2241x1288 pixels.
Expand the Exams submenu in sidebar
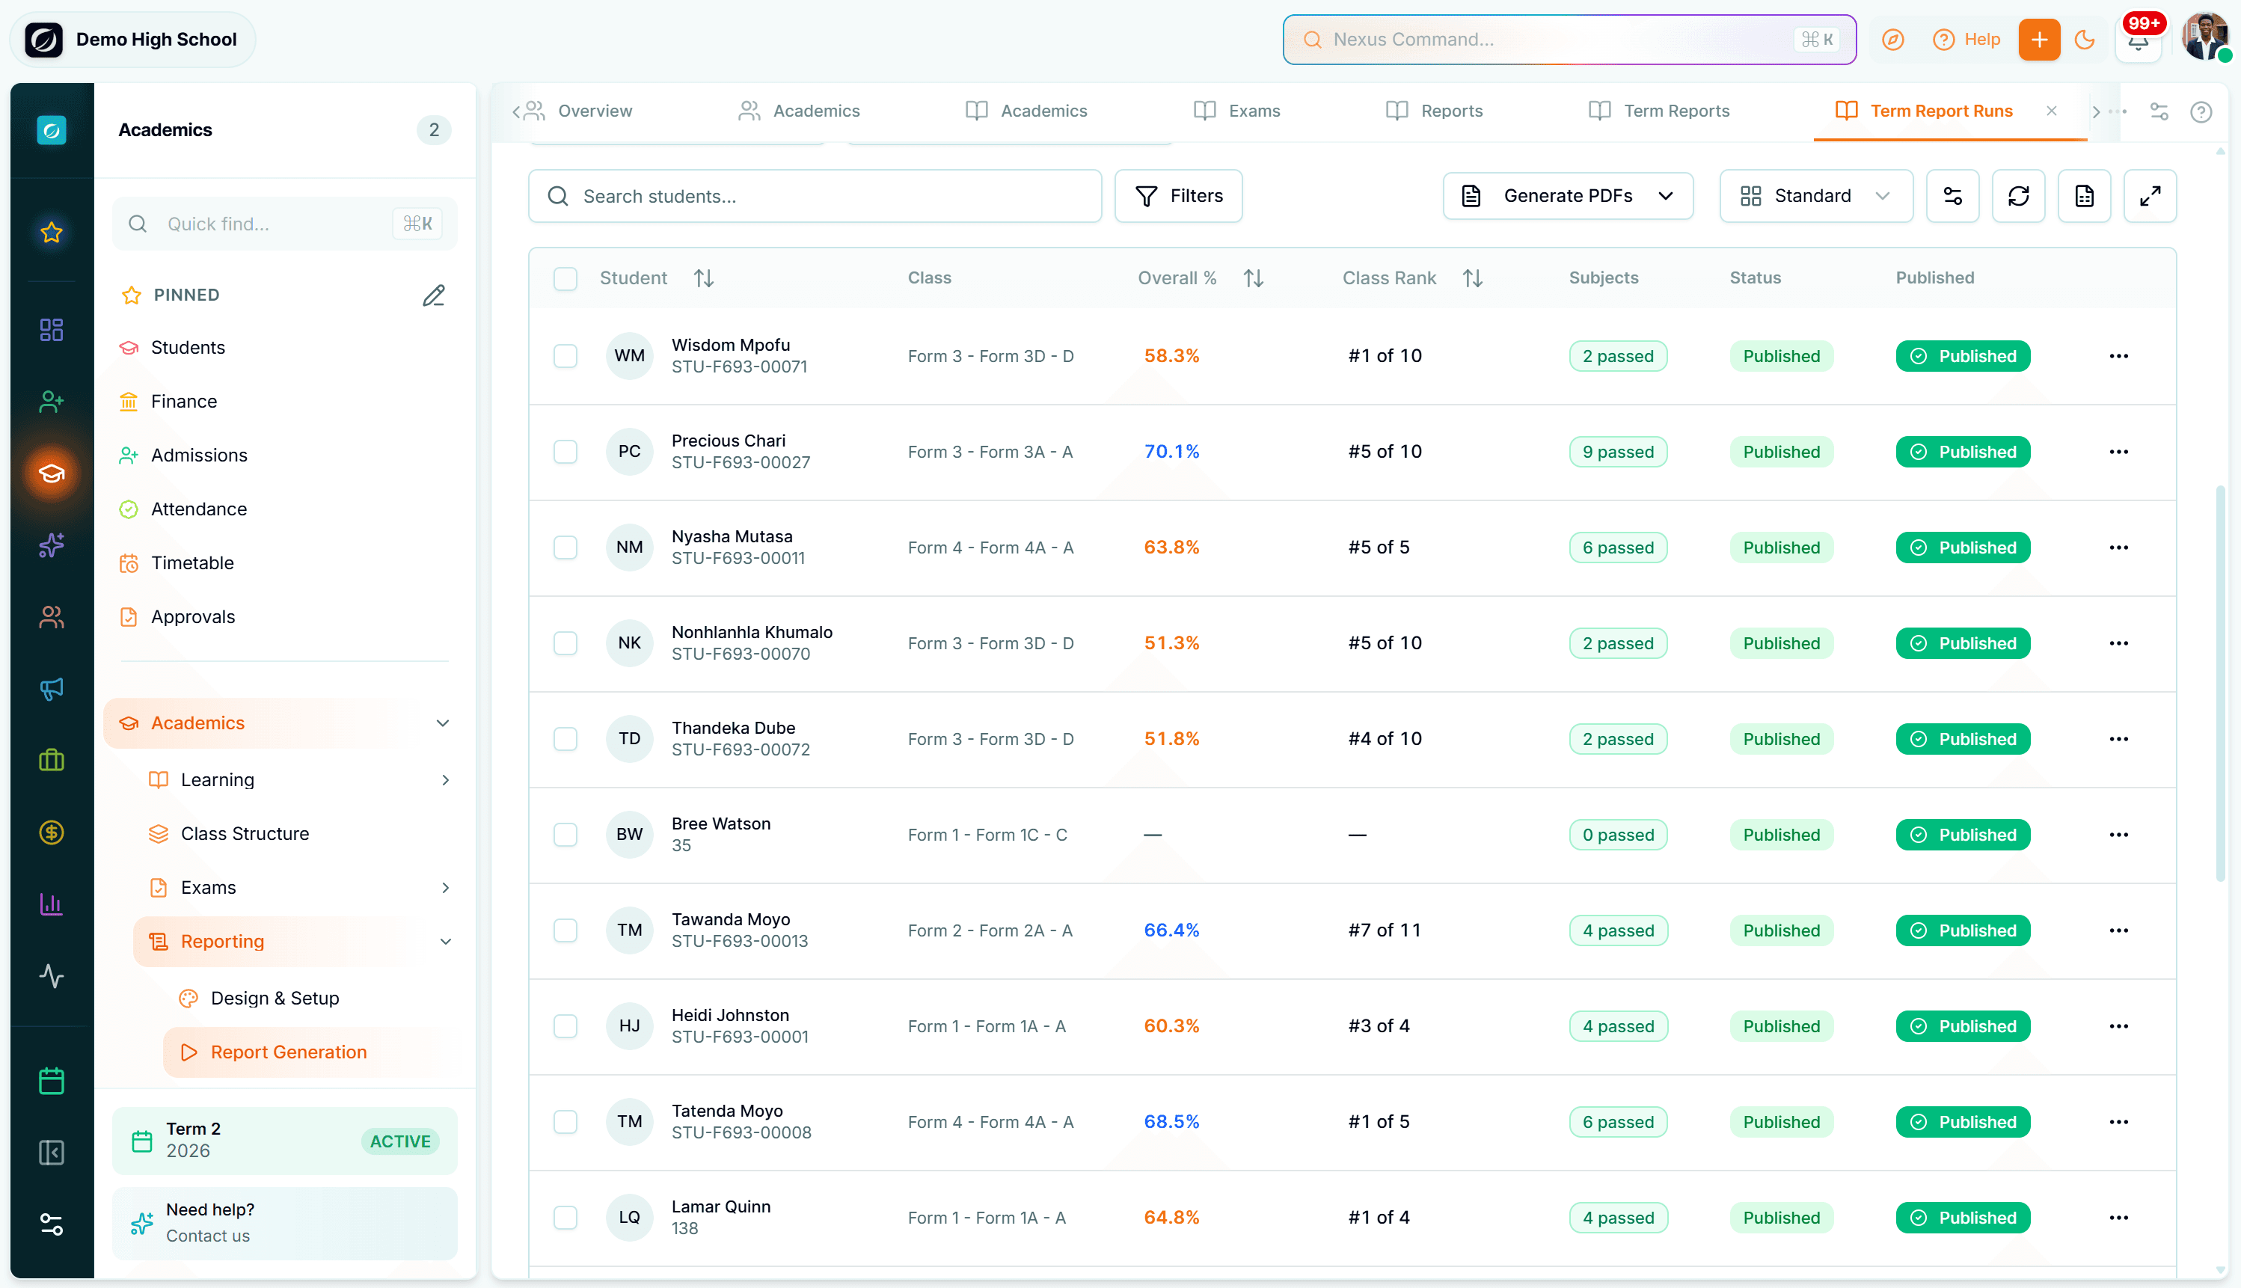[x=445, y=887]
